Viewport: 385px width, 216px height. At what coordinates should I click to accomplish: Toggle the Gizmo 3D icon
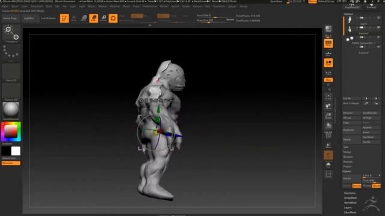click(x=113, y=19)
